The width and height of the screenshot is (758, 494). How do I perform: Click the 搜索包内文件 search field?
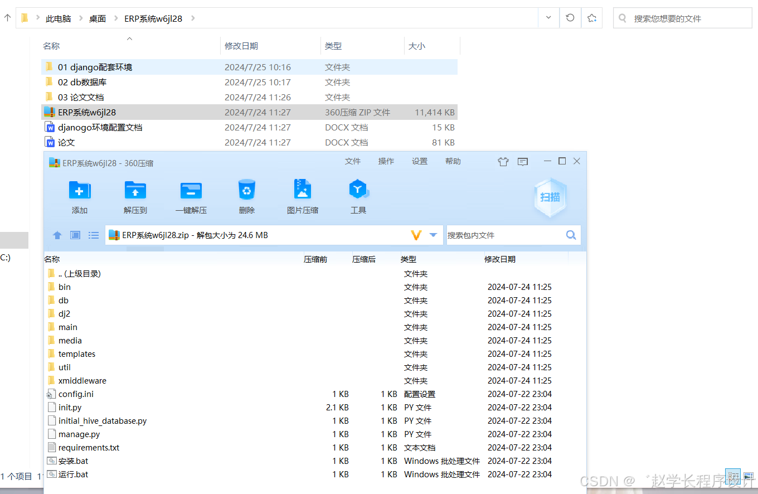pos(502,235)
